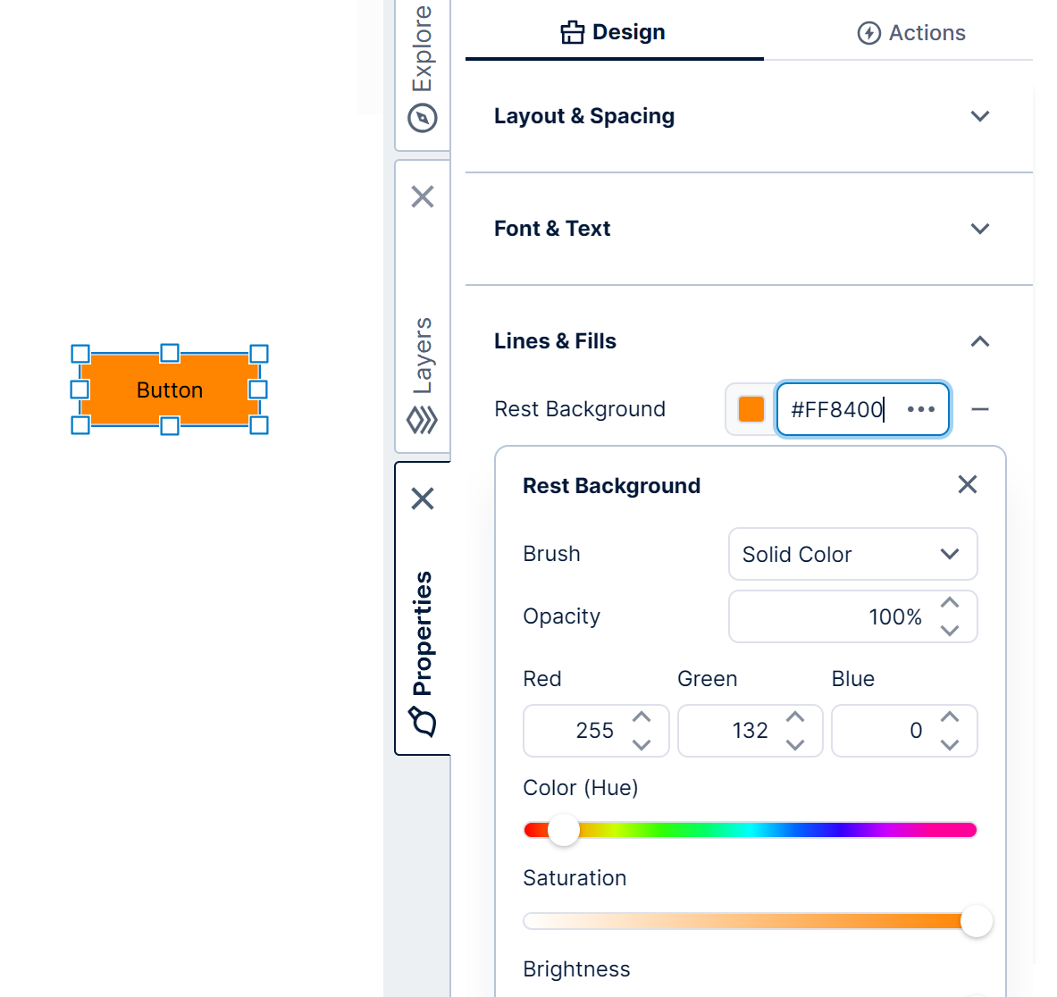Open the Explore sidebar compass icon
The height and width of the screenshot is (997, 1057).
[x=423, y=118]
